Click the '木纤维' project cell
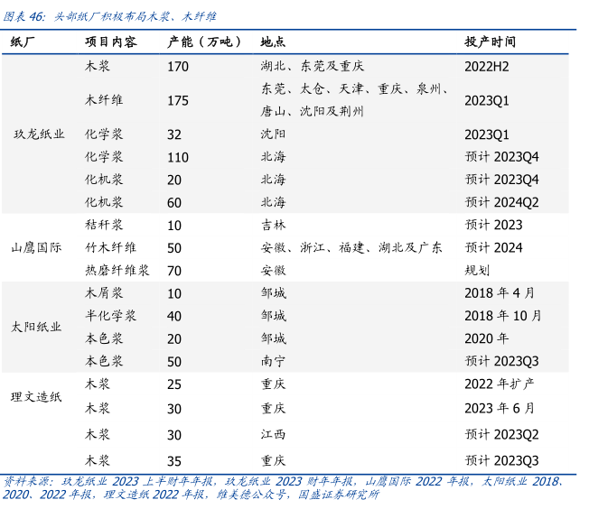Screen dimensions: 589x509 104,100
